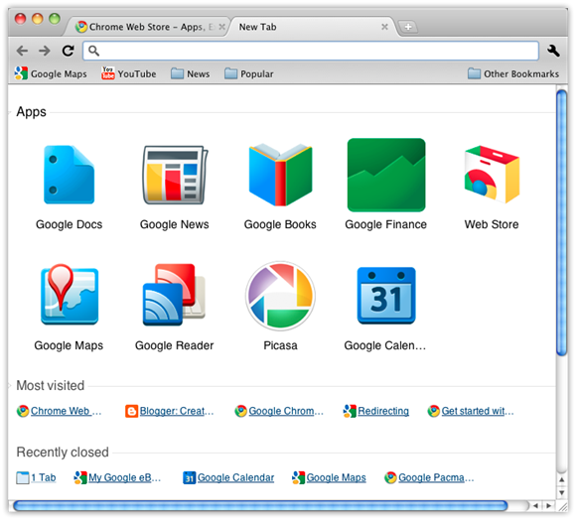The image size is (576, 520).
Task: Click the scroll left arrow
Action: (535, 506)
